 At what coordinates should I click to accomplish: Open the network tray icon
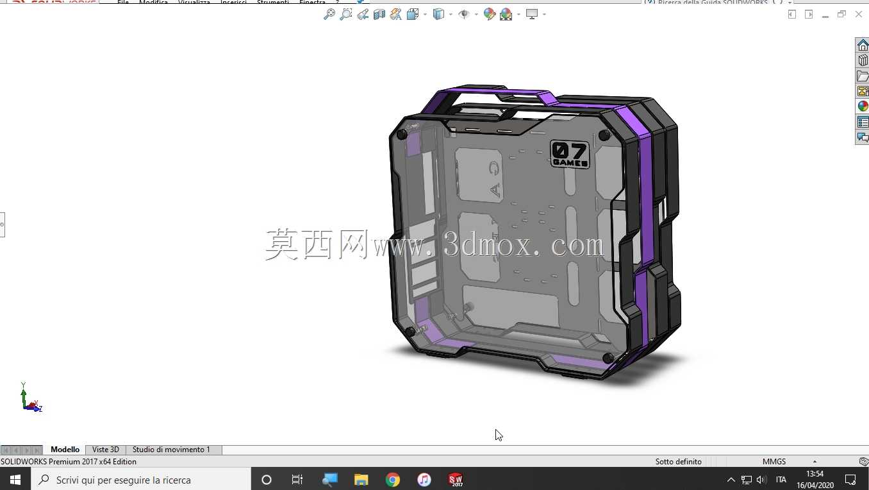point(747,480)
